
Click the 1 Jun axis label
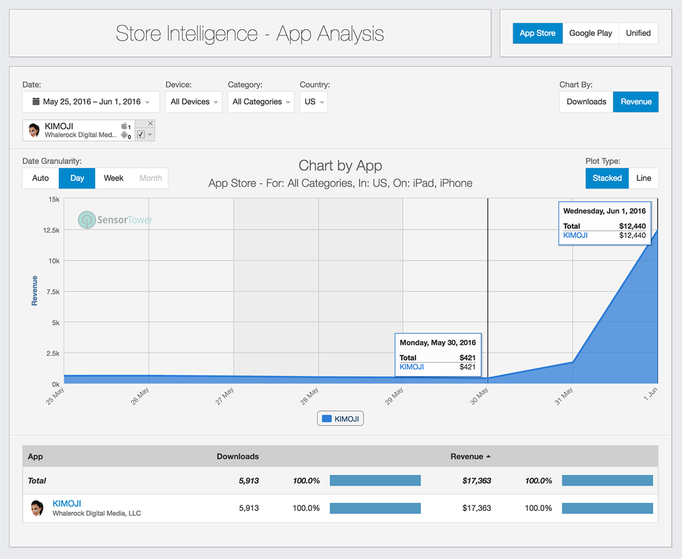pos(650,394)
